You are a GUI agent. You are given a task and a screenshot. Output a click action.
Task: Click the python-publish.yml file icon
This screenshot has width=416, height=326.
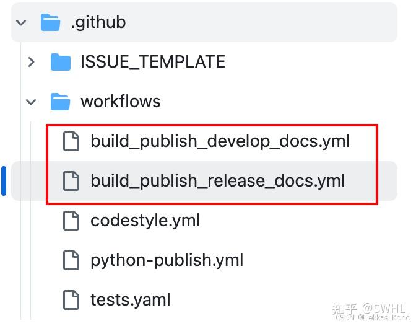point(72,260)
